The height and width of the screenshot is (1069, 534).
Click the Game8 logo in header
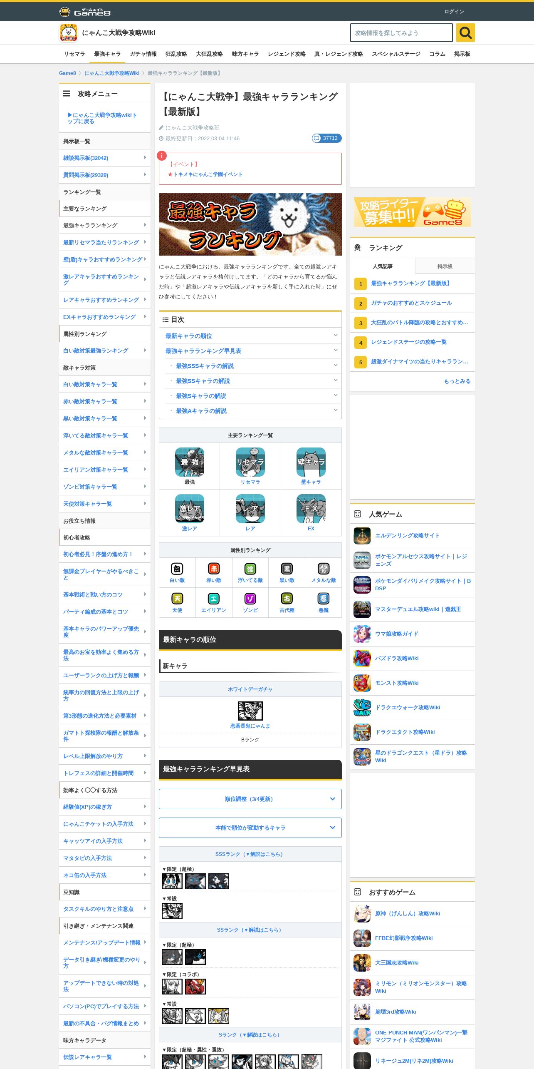tap(85, 12)
